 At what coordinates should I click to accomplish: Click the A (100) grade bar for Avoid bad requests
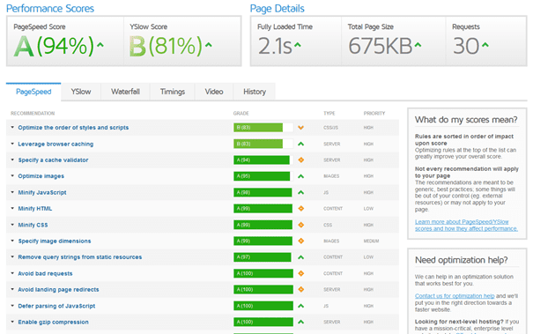click(x=263, y=273)
